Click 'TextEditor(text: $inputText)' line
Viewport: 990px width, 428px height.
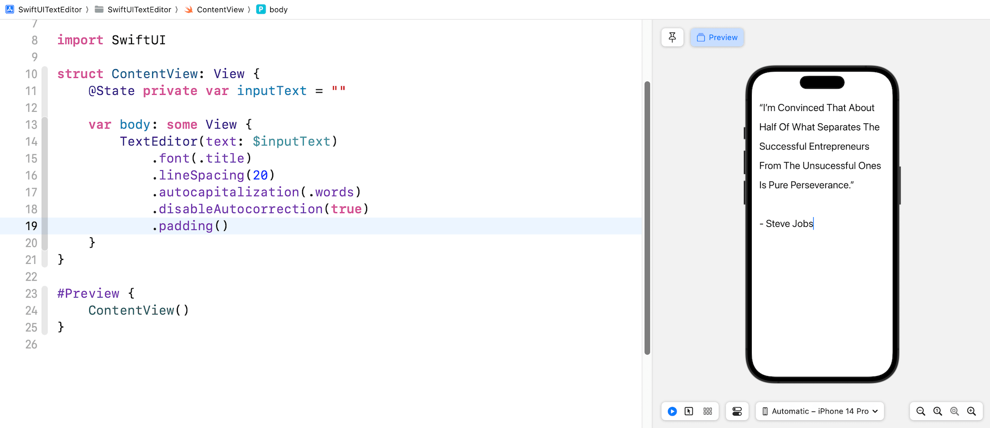tap(228, 141)
